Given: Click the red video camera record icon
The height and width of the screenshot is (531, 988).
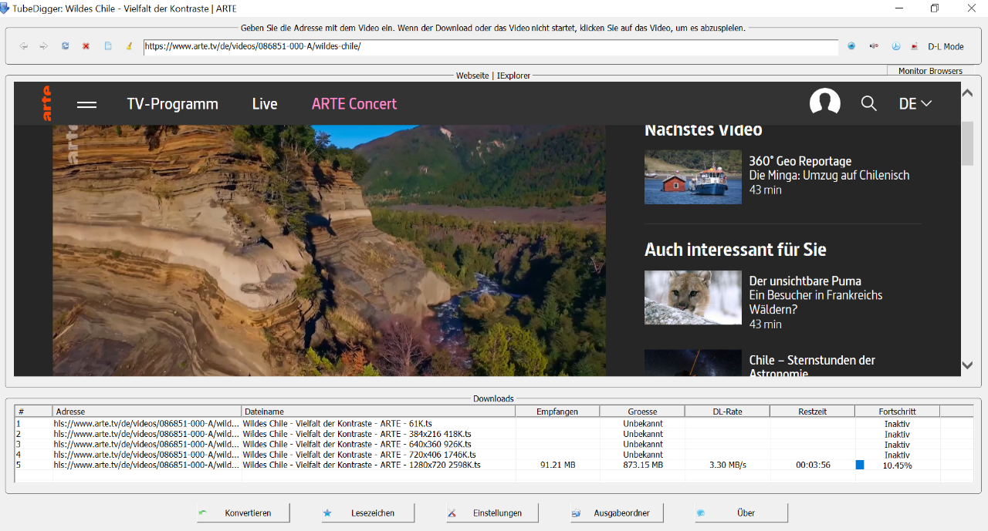Looking at the screenshot, I should coord(915,46).
